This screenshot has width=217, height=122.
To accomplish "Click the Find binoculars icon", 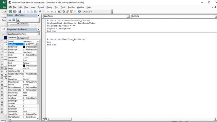I will tap(35, 12).
